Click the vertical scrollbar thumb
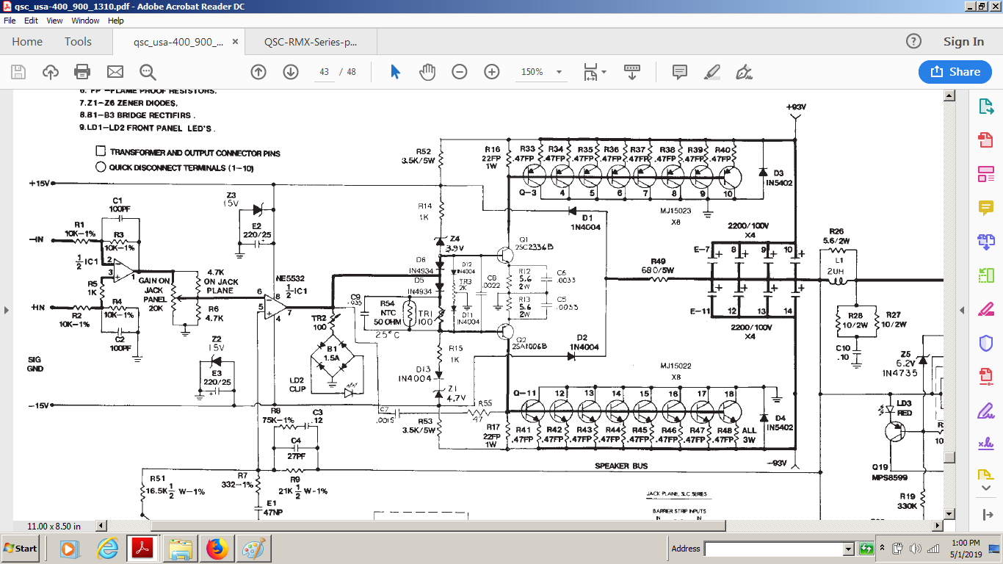 [x=949, y=456]
